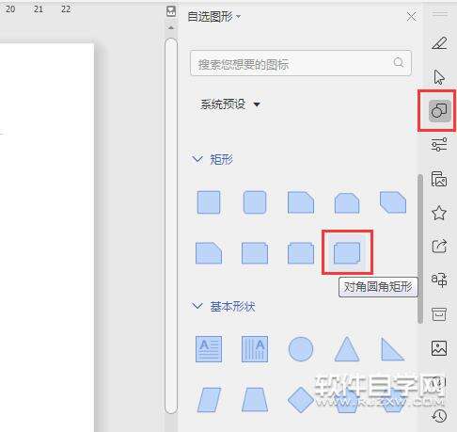Open the history clock icon

point(439,416)
